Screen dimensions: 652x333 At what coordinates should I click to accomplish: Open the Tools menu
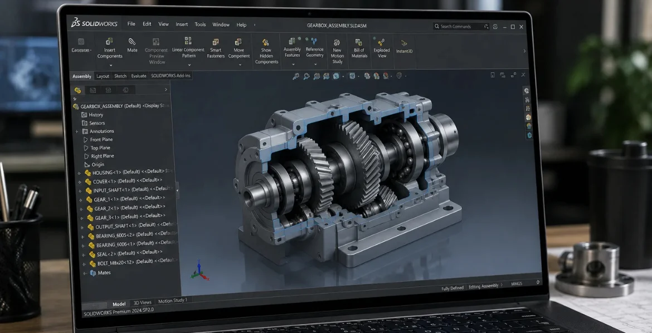point(200,25)
